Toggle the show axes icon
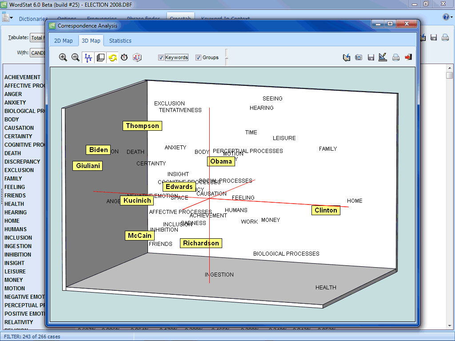 88,57
